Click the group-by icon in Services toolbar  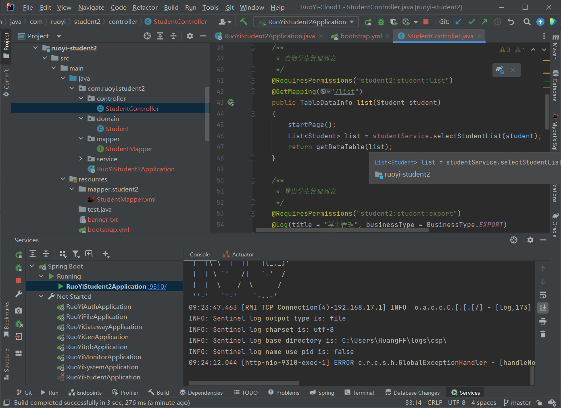(63, 254)
